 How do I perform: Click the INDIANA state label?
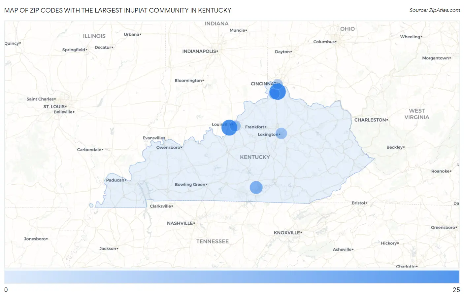216,23
